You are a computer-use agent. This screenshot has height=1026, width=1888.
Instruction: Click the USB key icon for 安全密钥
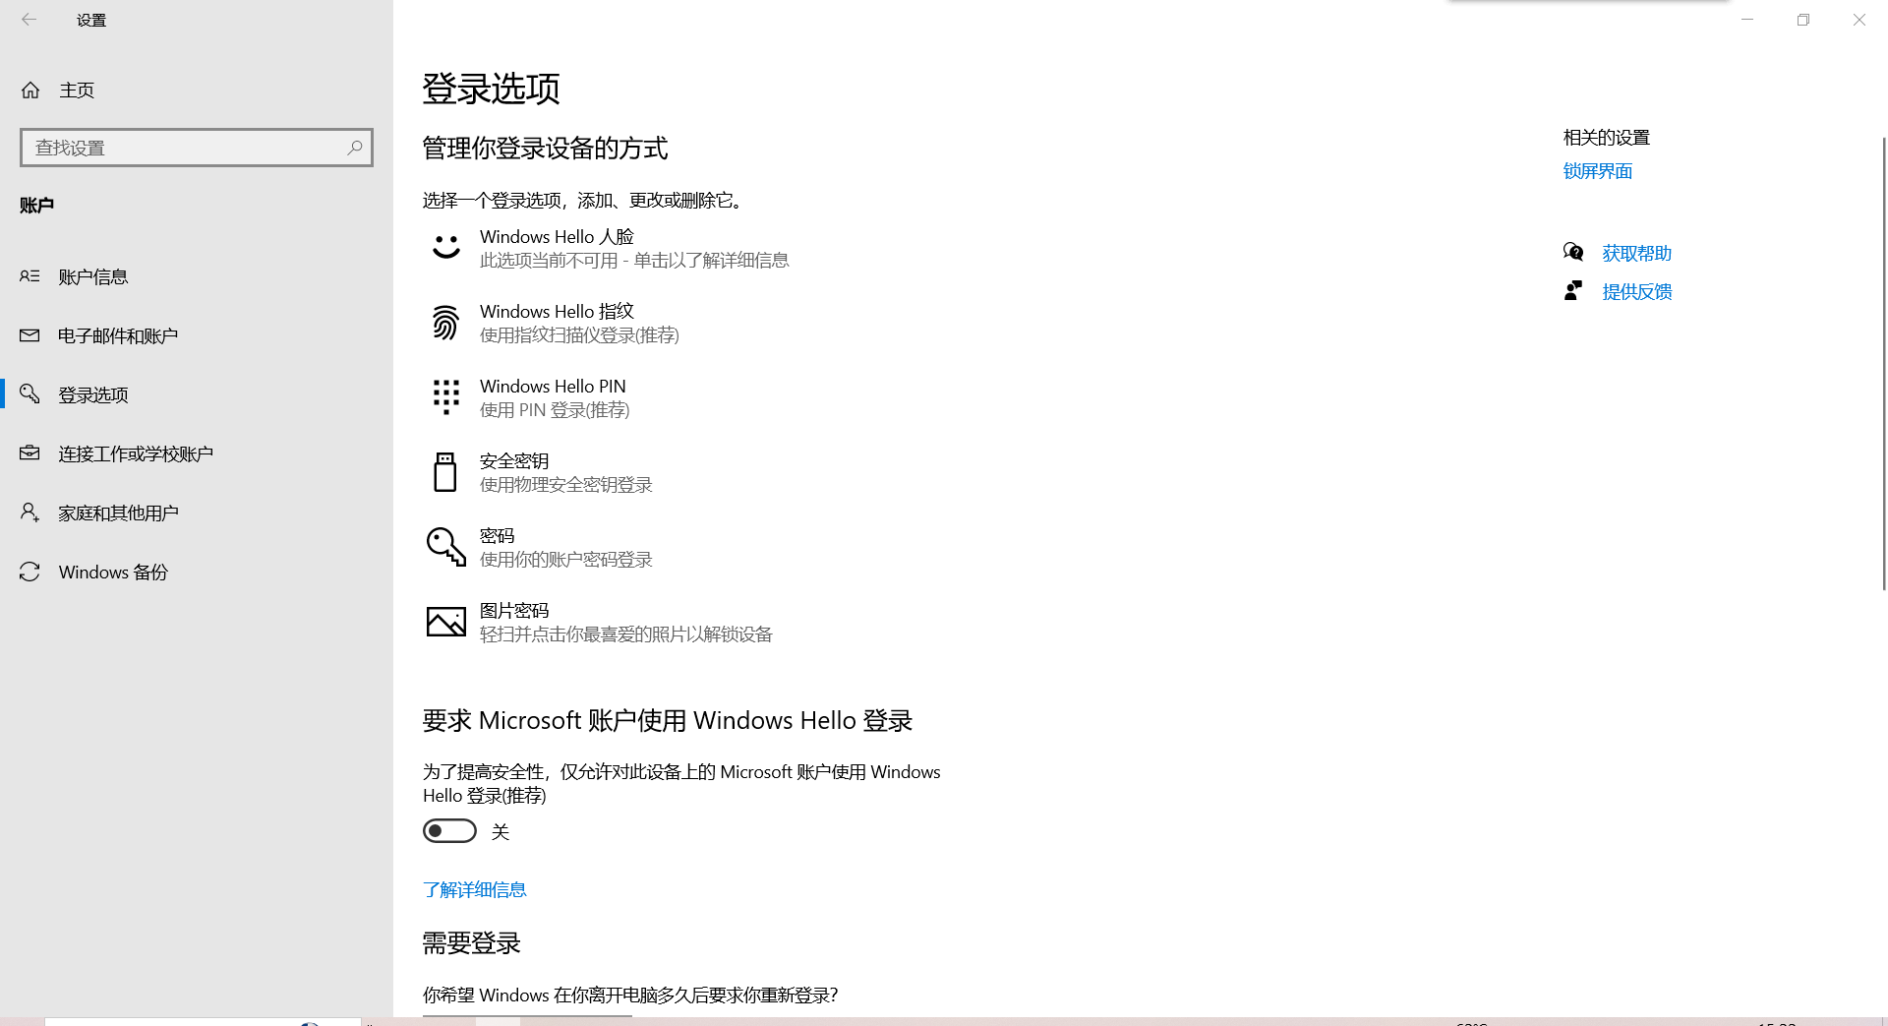445,472
